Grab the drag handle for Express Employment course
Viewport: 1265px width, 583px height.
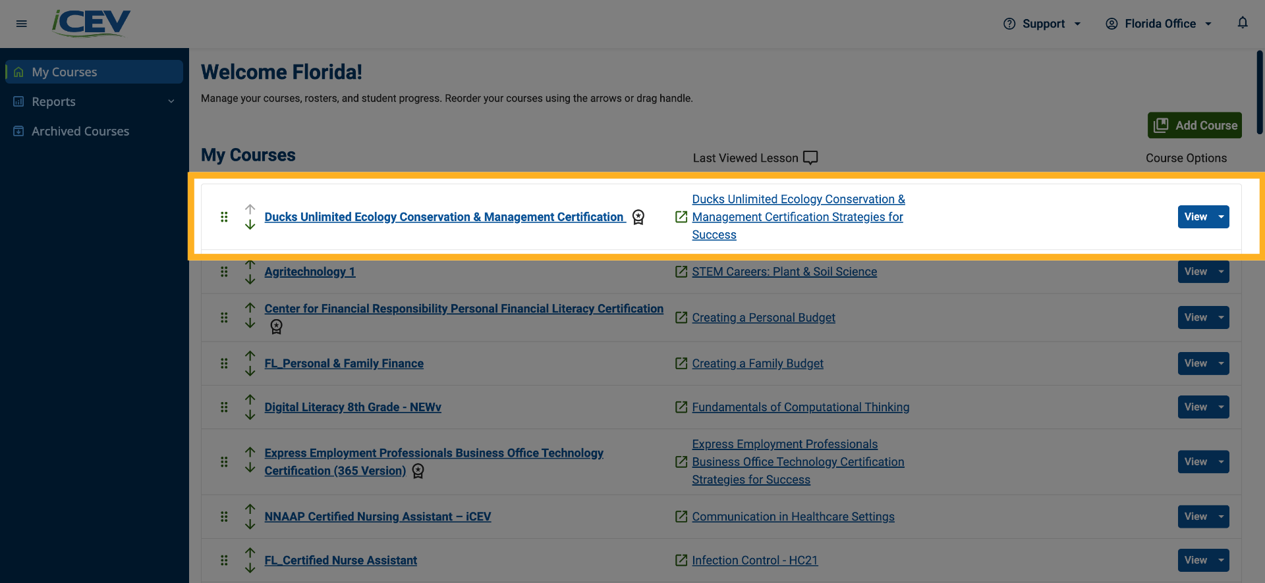224,462
